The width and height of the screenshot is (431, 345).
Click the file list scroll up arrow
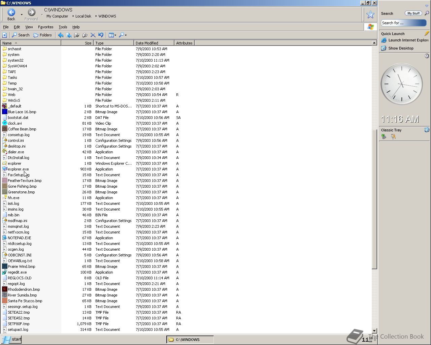[x=374, y=43]
